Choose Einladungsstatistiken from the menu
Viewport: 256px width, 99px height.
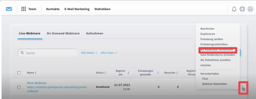pos(214,44)
